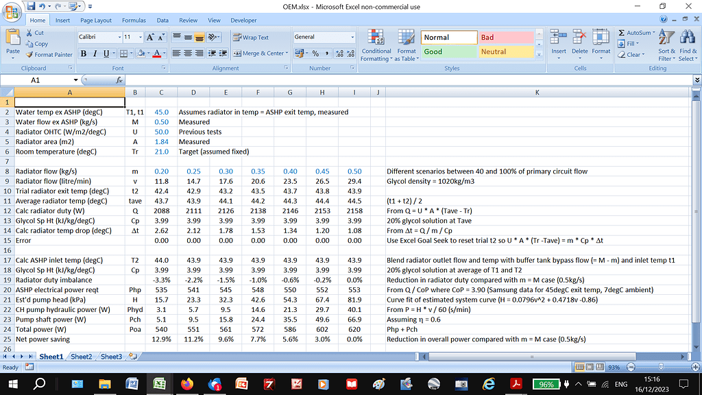Toggle Italic formatting

tap(95, 53)
